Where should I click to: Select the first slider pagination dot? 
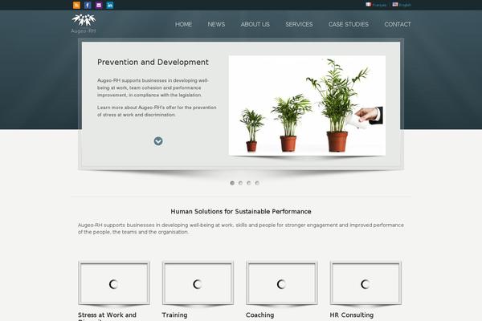pos(232,183)
